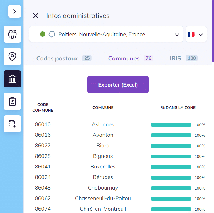Click the CODE COMMUNE column header
Viewport: 214px width, 213px height.
point(43,107)
